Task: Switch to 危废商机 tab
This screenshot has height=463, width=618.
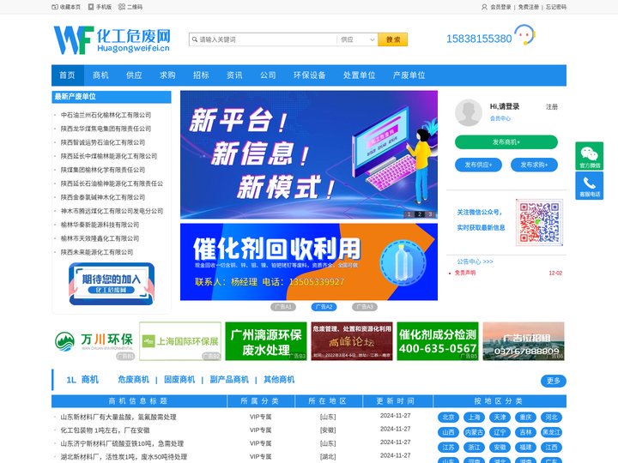Action: click(134, 380)
